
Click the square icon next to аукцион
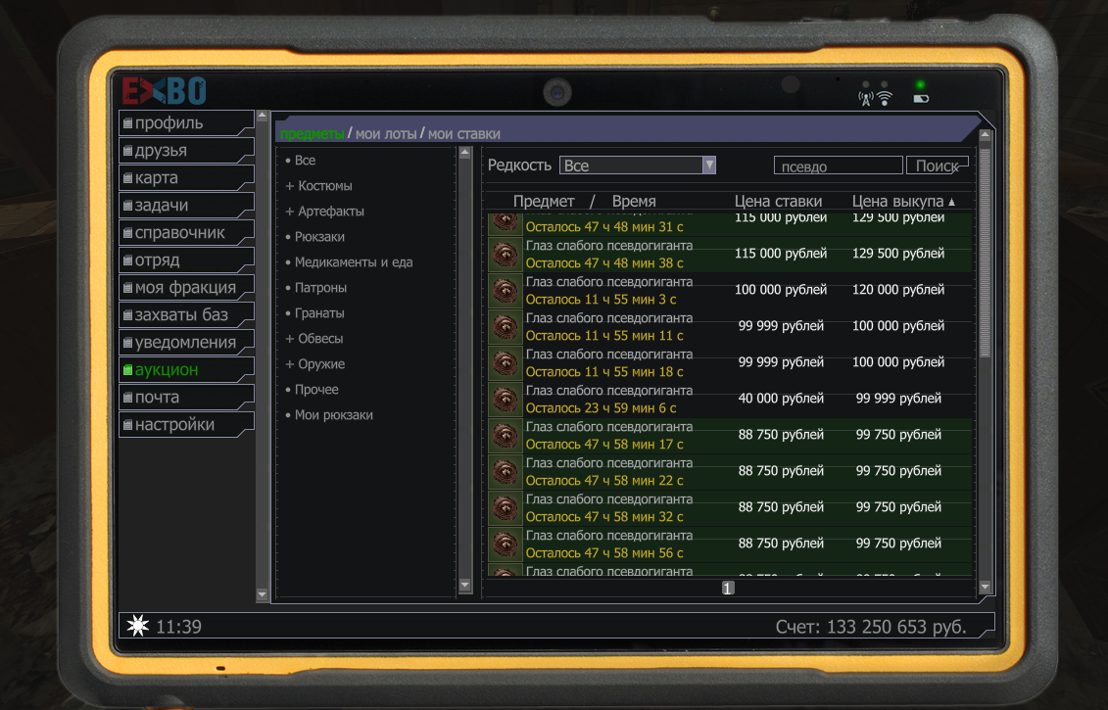pos(127,370)
